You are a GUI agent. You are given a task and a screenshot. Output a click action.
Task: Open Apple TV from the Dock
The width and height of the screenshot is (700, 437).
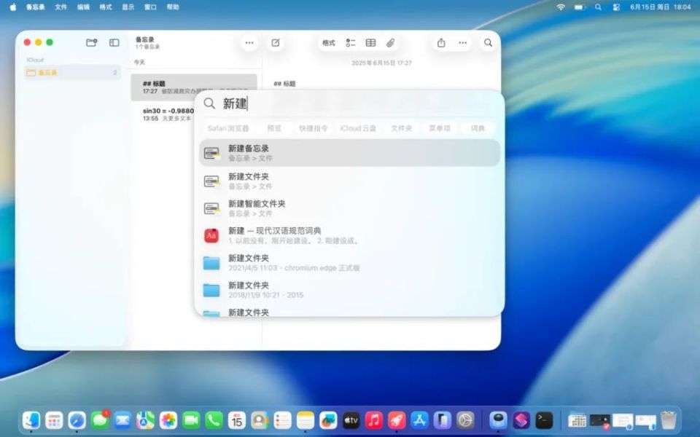click(351, 420)
